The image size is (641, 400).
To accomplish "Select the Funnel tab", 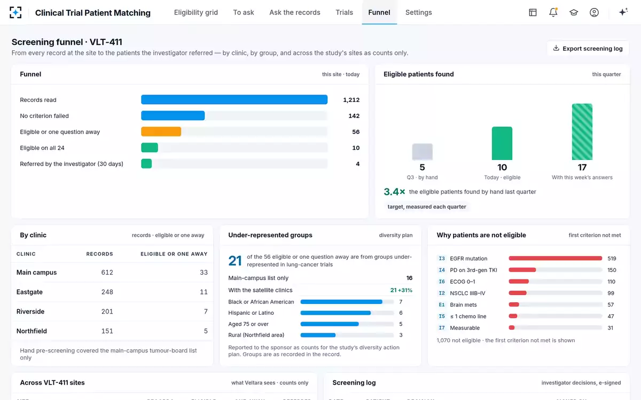I will coord(379,12).
